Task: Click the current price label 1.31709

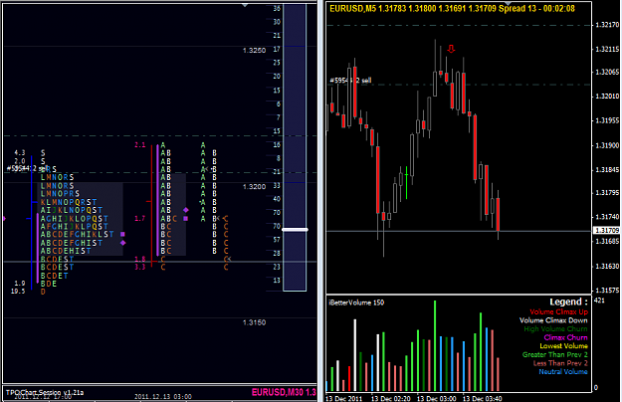Action: tap(606, 230)
